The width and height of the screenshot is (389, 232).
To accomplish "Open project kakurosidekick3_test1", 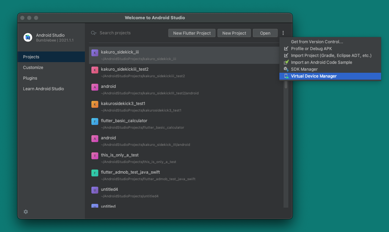I will (186, 107).
